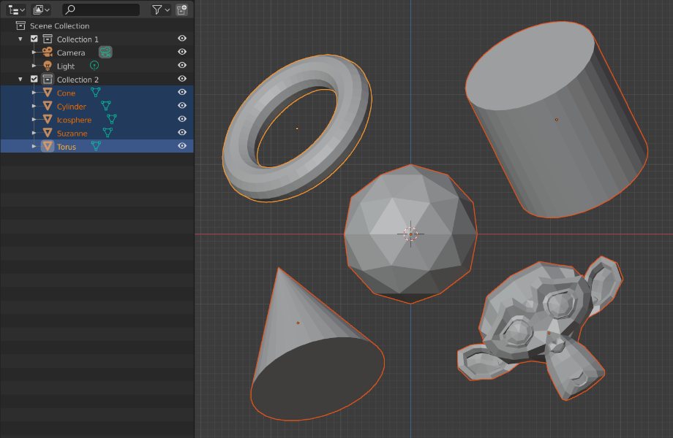Expand the Cone object hierarchy
673x438 pixels.
(x=34, y=93)
